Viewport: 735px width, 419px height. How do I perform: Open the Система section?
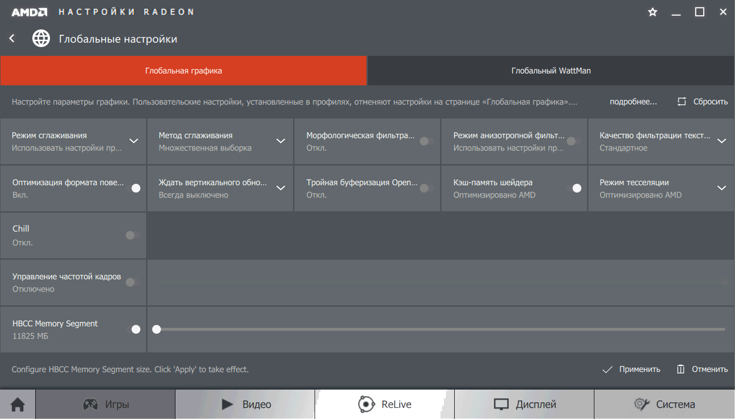pyautogui.click(x=664, y=404)
